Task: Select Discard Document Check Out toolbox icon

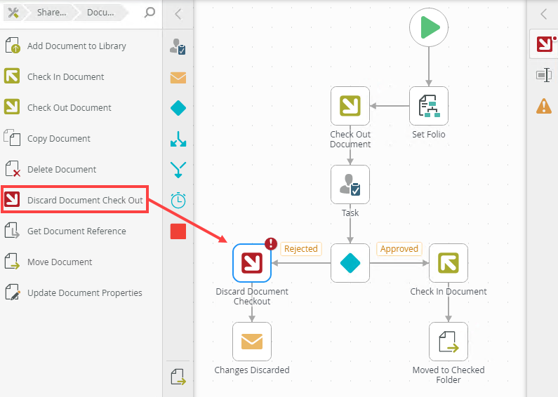Action: pyautogui.click(x=12, y=199)
